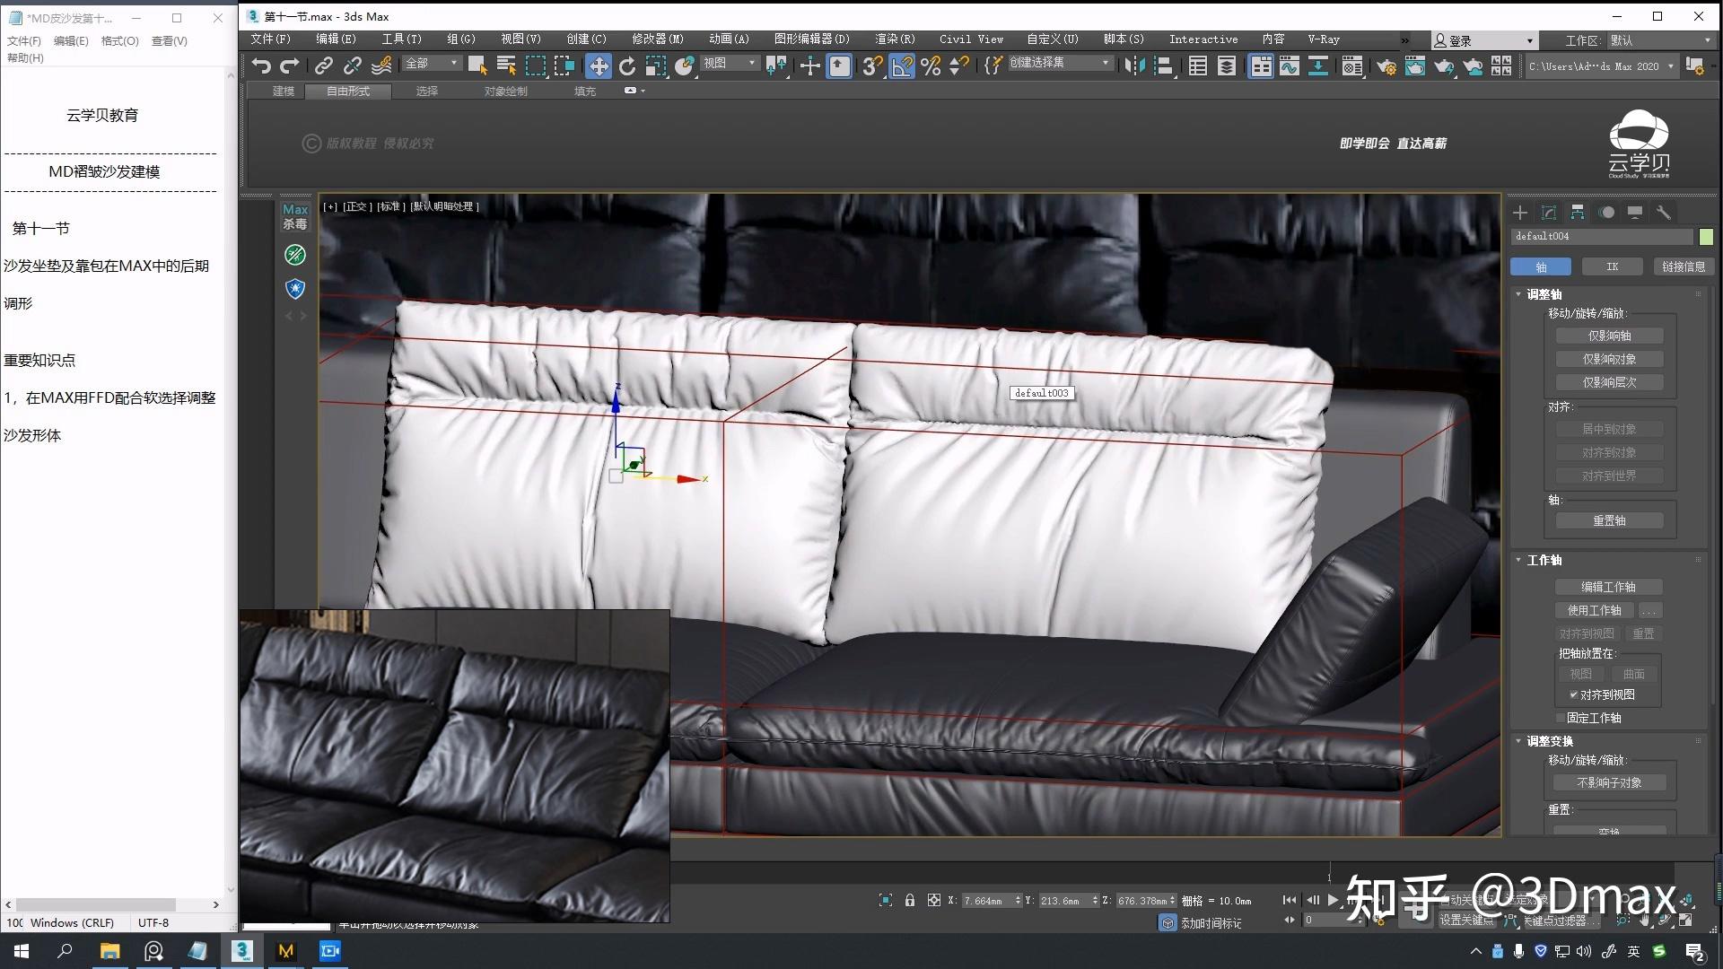Enable the 固定工作轴 checkbox
This screenshot has width=1723, height=969.
pyautogui.click(x=1560, y=718)
